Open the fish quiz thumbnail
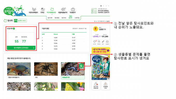176x99 pixels. 19,69
